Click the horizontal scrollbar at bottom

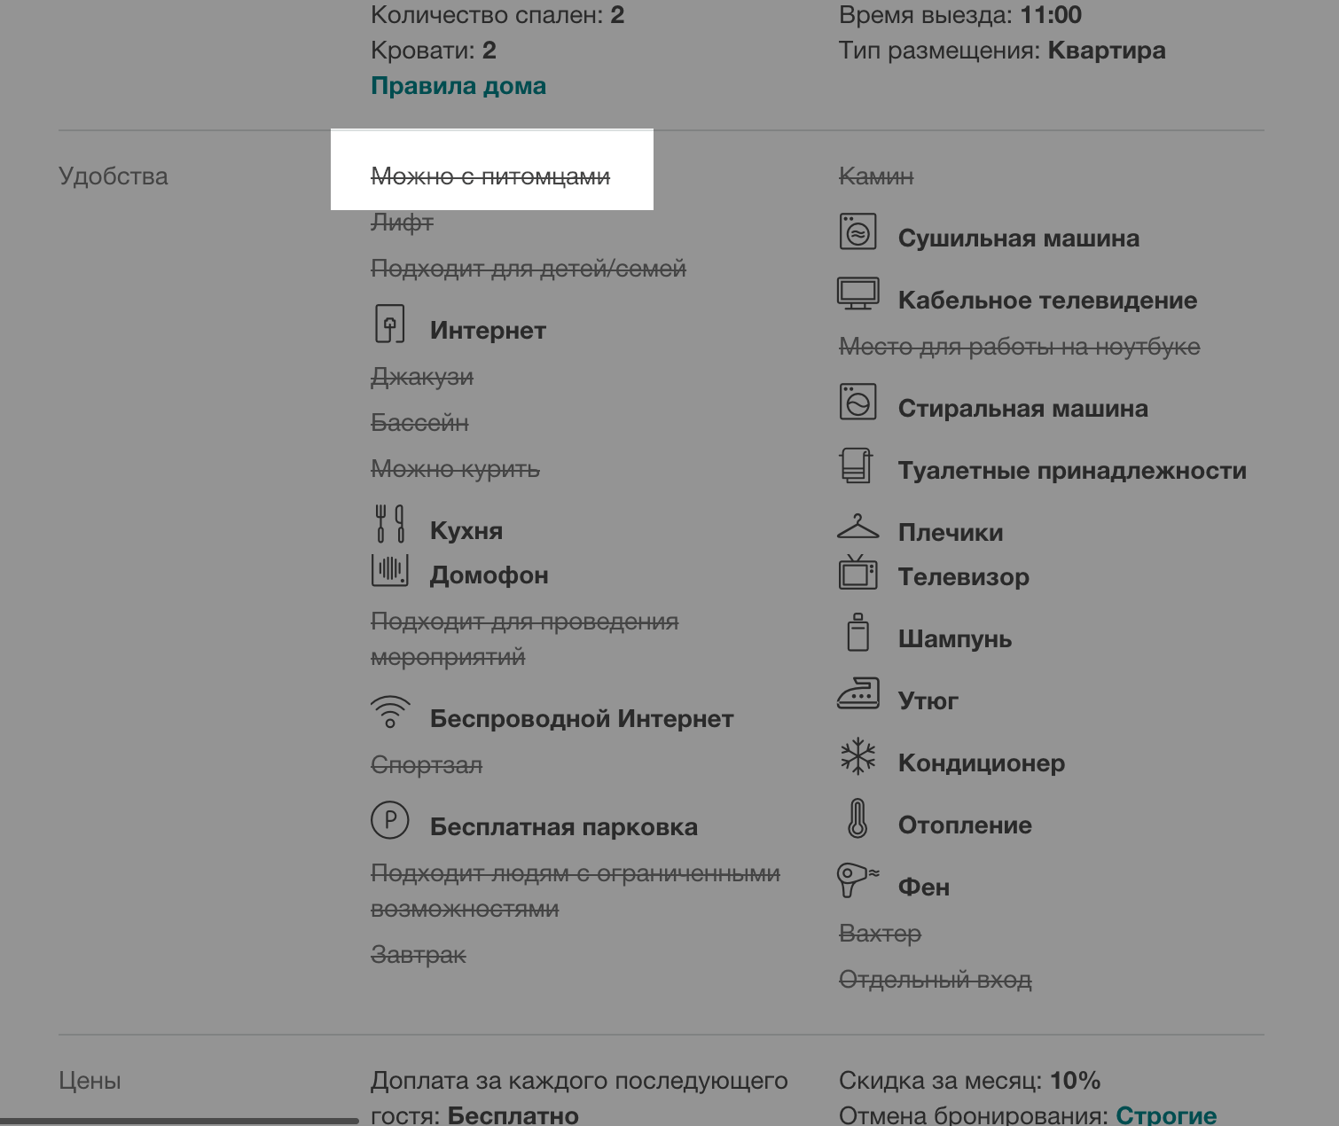point(179,1122)
